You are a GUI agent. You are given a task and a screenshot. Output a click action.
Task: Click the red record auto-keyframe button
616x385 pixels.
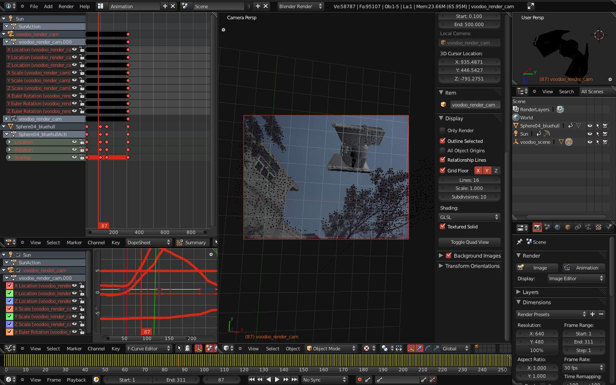[x=359, y=379]
